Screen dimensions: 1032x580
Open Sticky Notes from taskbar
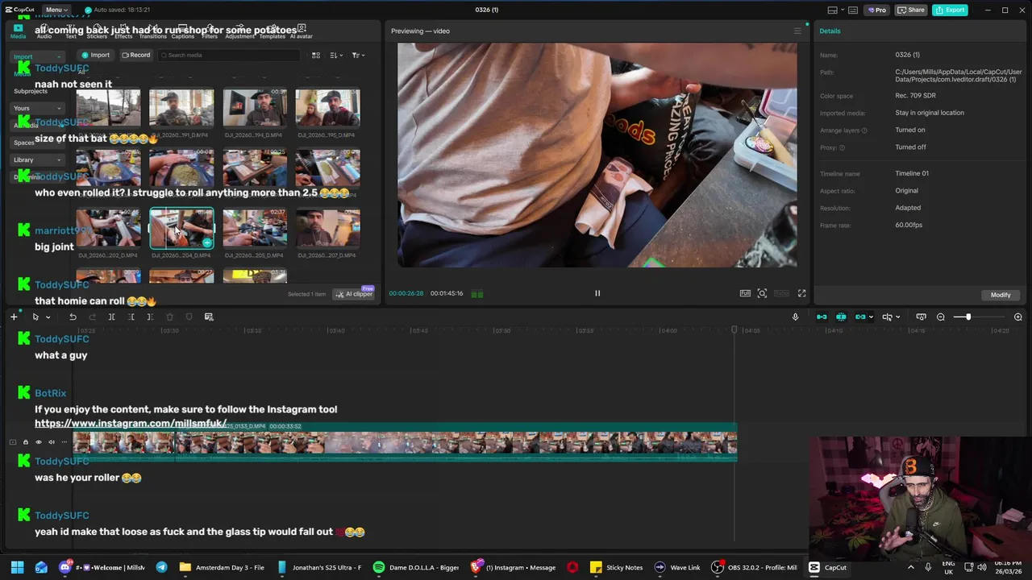tap(617, 567)
